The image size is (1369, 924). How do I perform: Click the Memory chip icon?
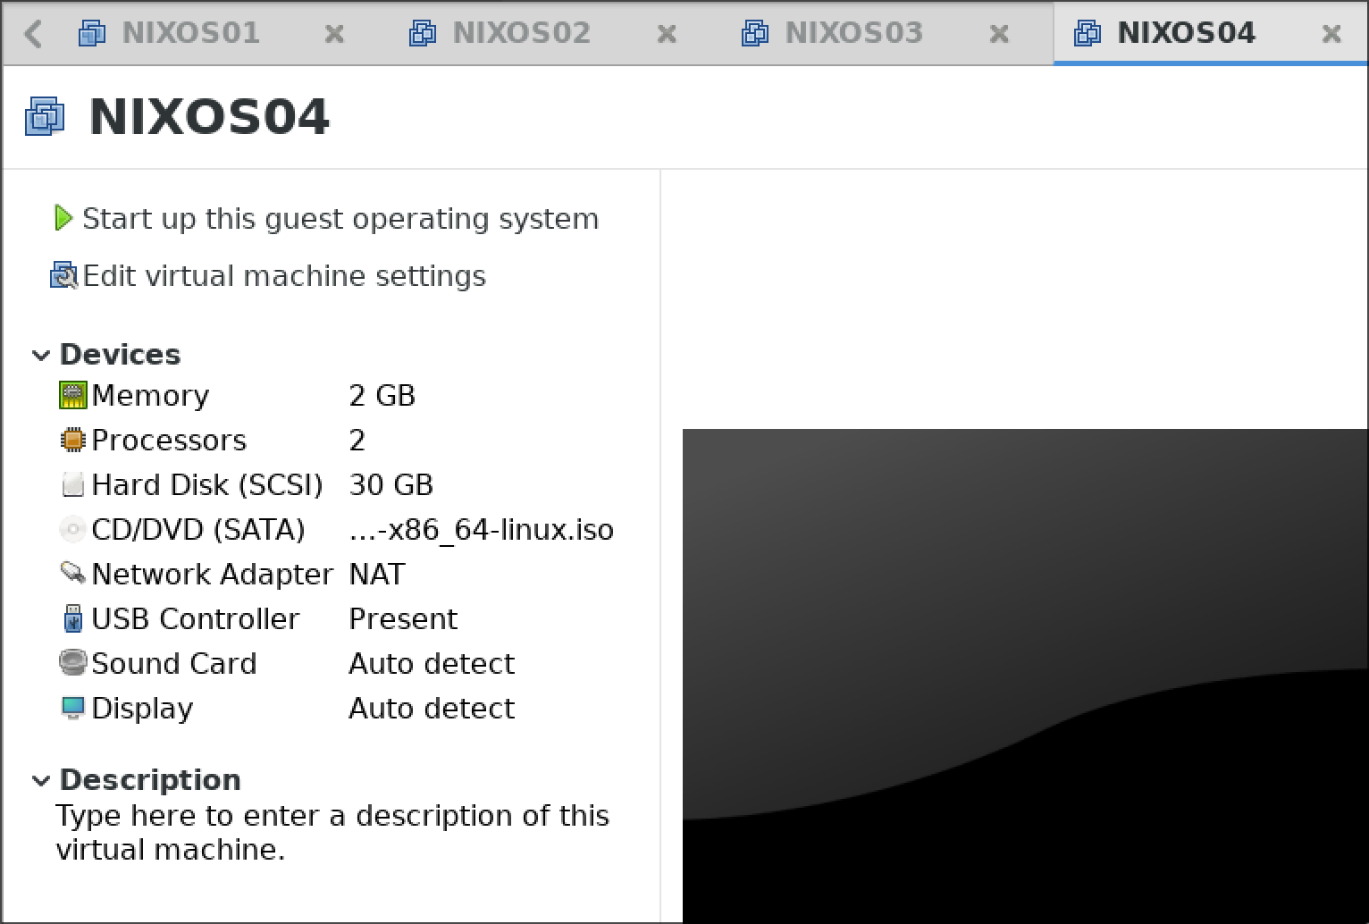pos(73,395)
